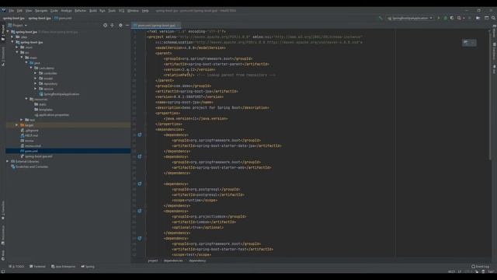Open the Favorites tool window stripe button
Screen dimensions: 497x280
(3, 210)
